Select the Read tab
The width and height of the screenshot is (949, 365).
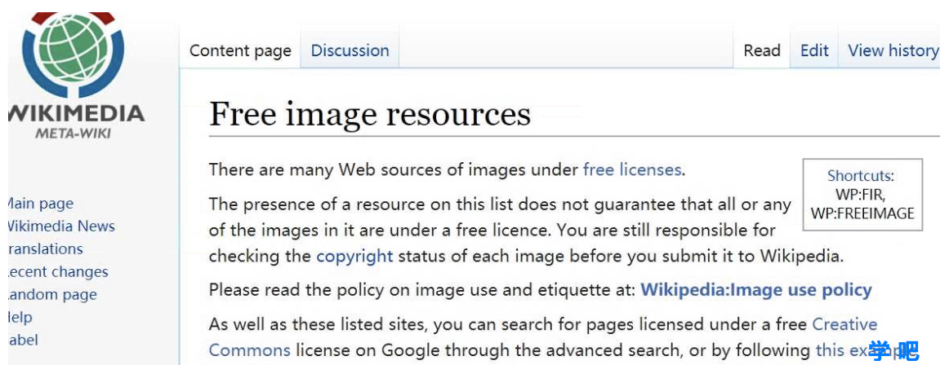click(x=761, y=51)
